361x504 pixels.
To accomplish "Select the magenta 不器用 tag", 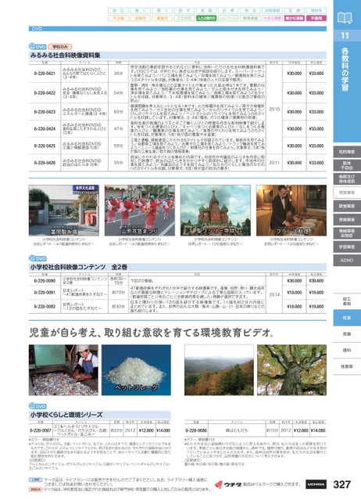I will [x=316, y=18].
